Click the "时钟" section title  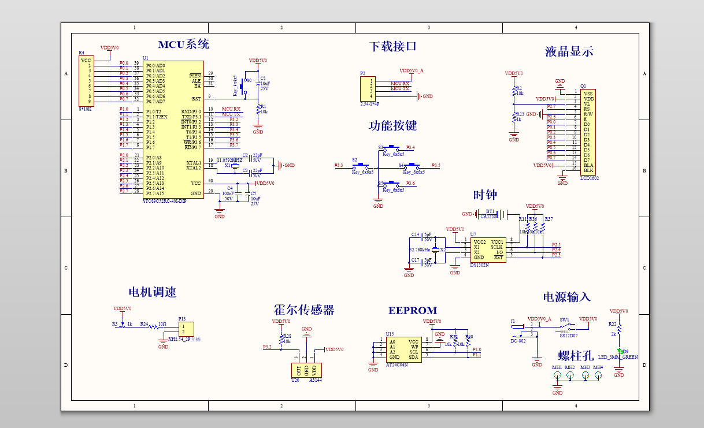click(485, 195)
